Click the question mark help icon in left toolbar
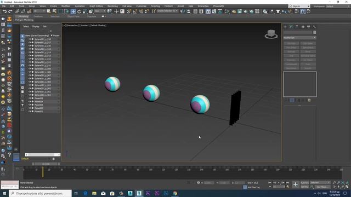The image size is (351, 197). pyautogui.click(x=9, y=154)
